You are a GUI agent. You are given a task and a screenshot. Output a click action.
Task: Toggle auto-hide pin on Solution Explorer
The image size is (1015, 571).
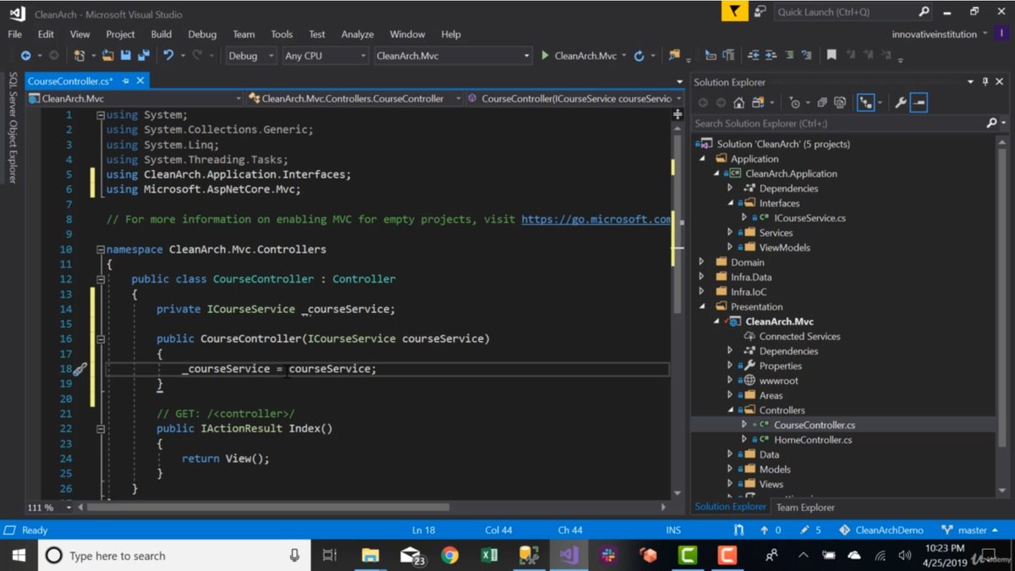click(x=985, y=82)
